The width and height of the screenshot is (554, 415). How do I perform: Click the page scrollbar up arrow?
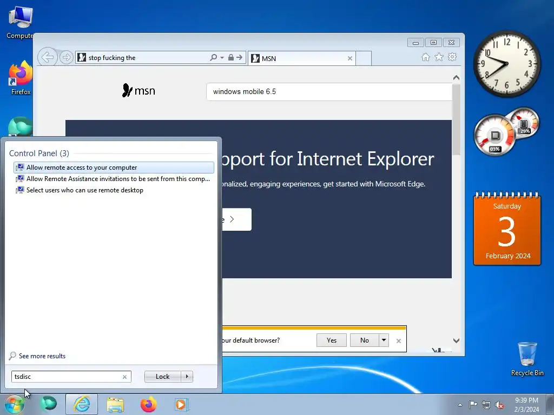point(456,78)
